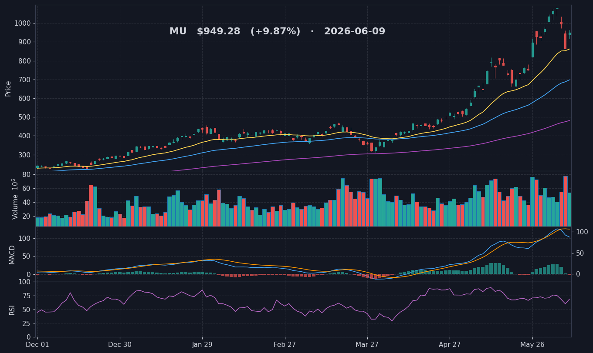Select the 500 tick on Price axis
The width and height of the screenshot is (593, 353).
tap(24, 117)
